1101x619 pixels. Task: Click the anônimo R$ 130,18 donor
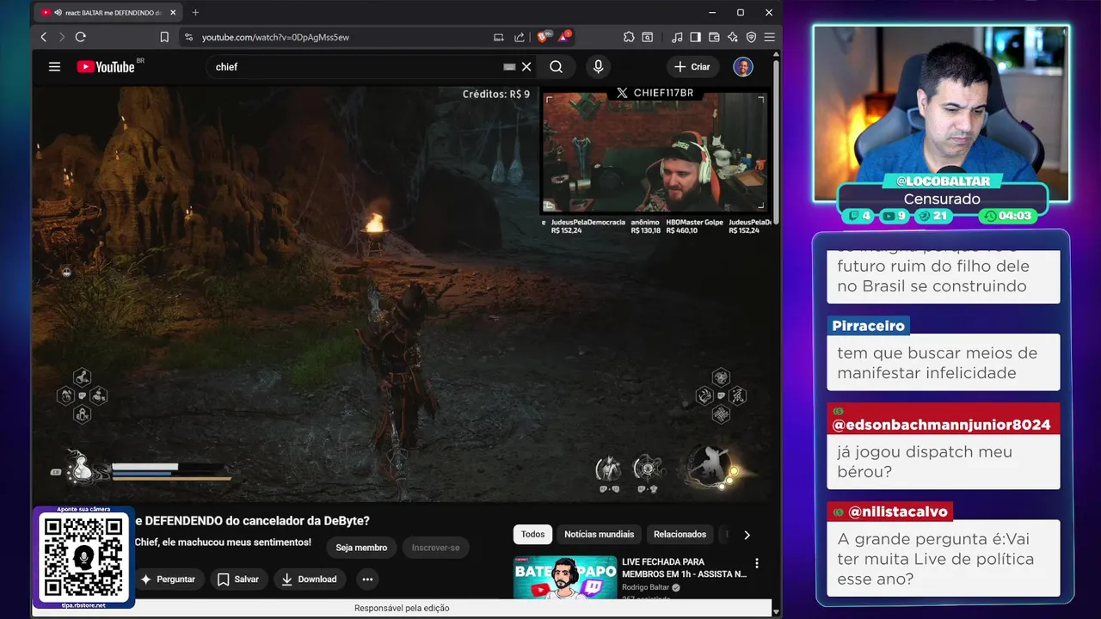645,226
